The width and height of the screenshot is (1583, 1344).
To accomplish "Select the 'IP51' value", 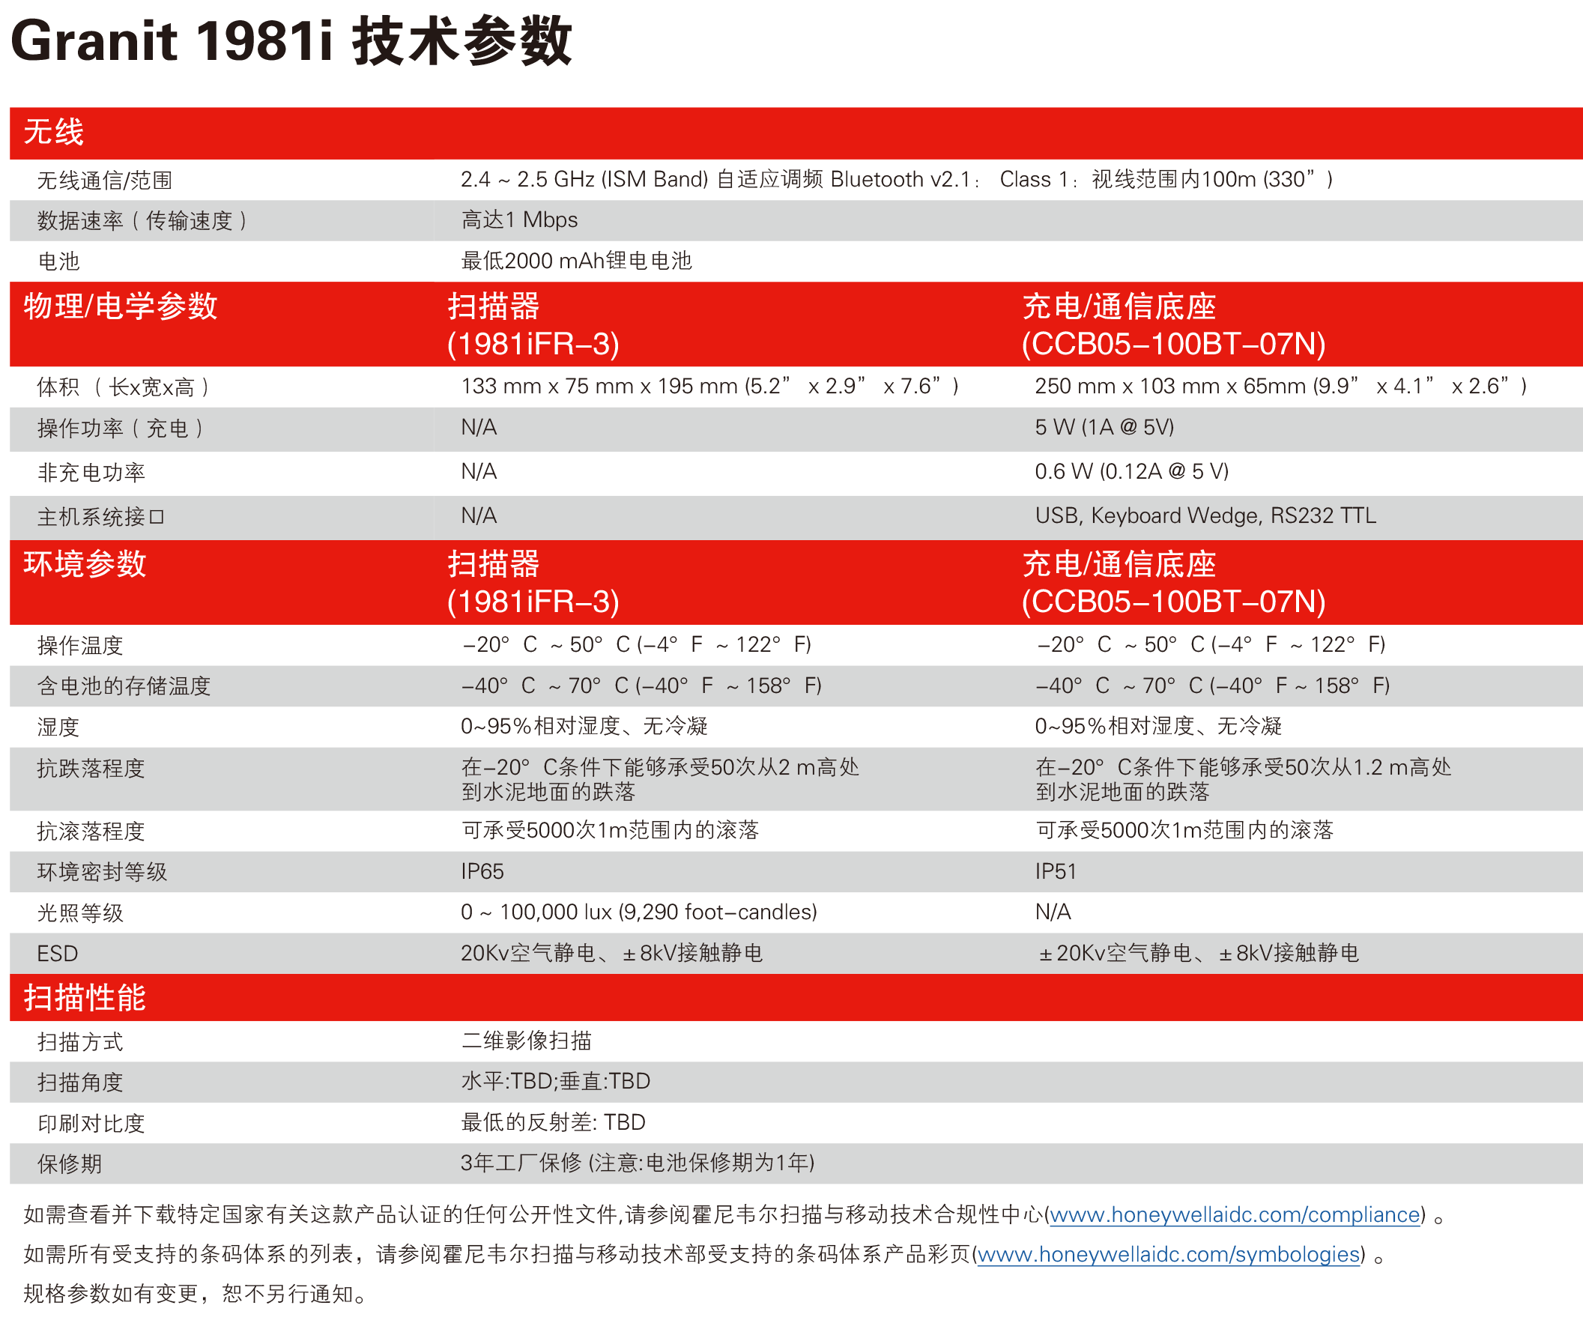I will point(1055,871).
